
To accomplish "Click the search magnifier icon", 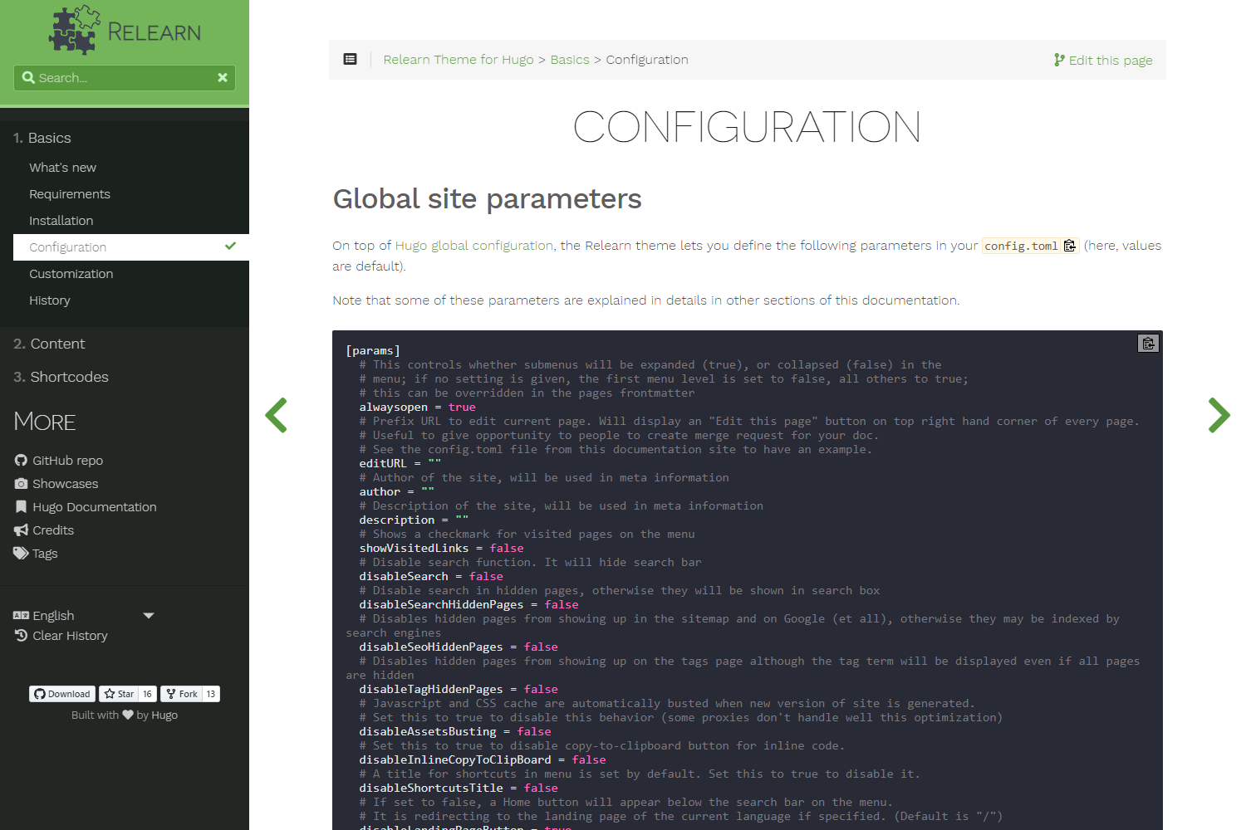I will (x=28, y=77).
